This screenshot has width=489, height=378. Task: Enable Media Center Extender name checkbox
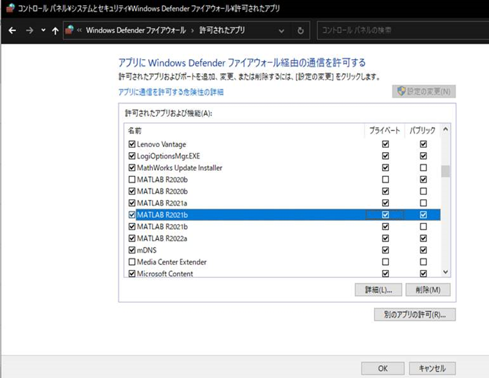coord(132,262)
